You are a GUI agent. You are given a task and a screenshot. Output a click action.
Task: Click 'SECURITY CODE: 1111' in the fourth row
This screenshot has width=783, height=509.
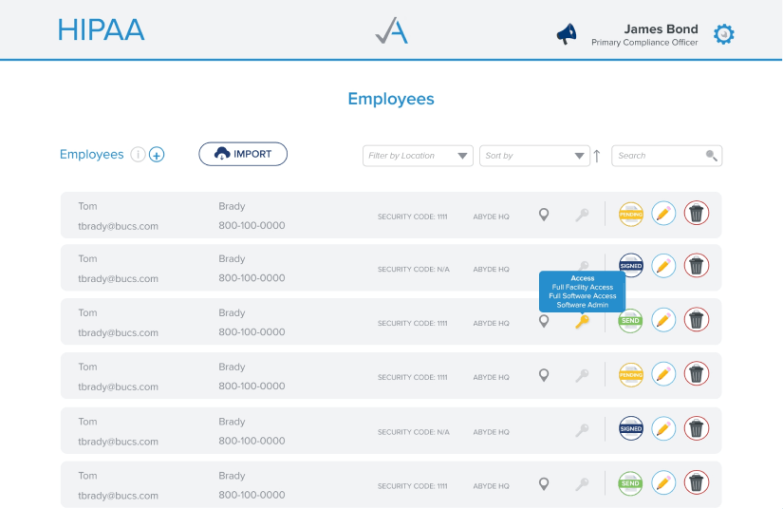(413, 377)
